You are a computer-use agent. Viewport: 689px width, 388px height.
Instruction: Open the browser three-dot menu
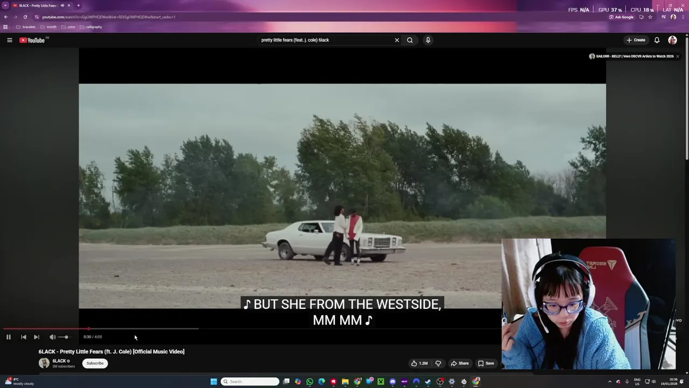tap(683, 17)
